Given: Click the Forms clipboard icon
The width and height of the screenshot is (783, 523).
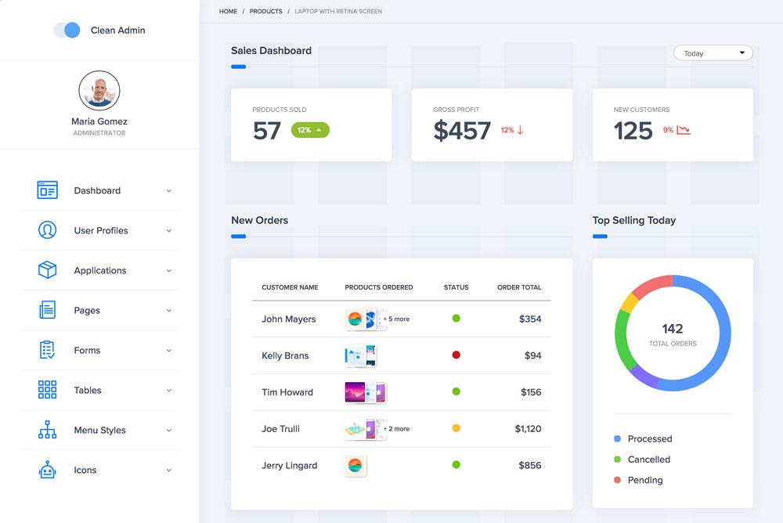Looking at the screenshot, I should tap(47, 350).
